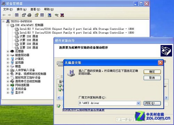Click the red X uninstall toolbar icon
Viewport: 174px width, 125px height.
62,15
